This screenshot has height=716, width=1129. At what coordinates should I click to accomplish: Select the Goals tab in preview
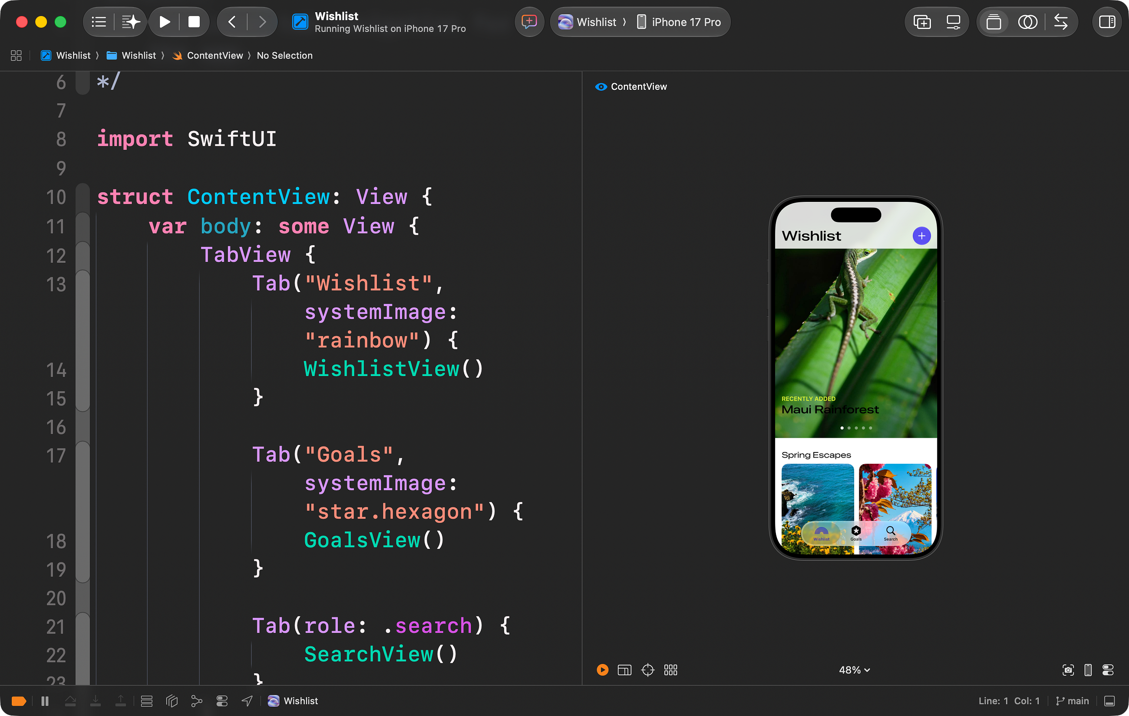pos(856,533)
